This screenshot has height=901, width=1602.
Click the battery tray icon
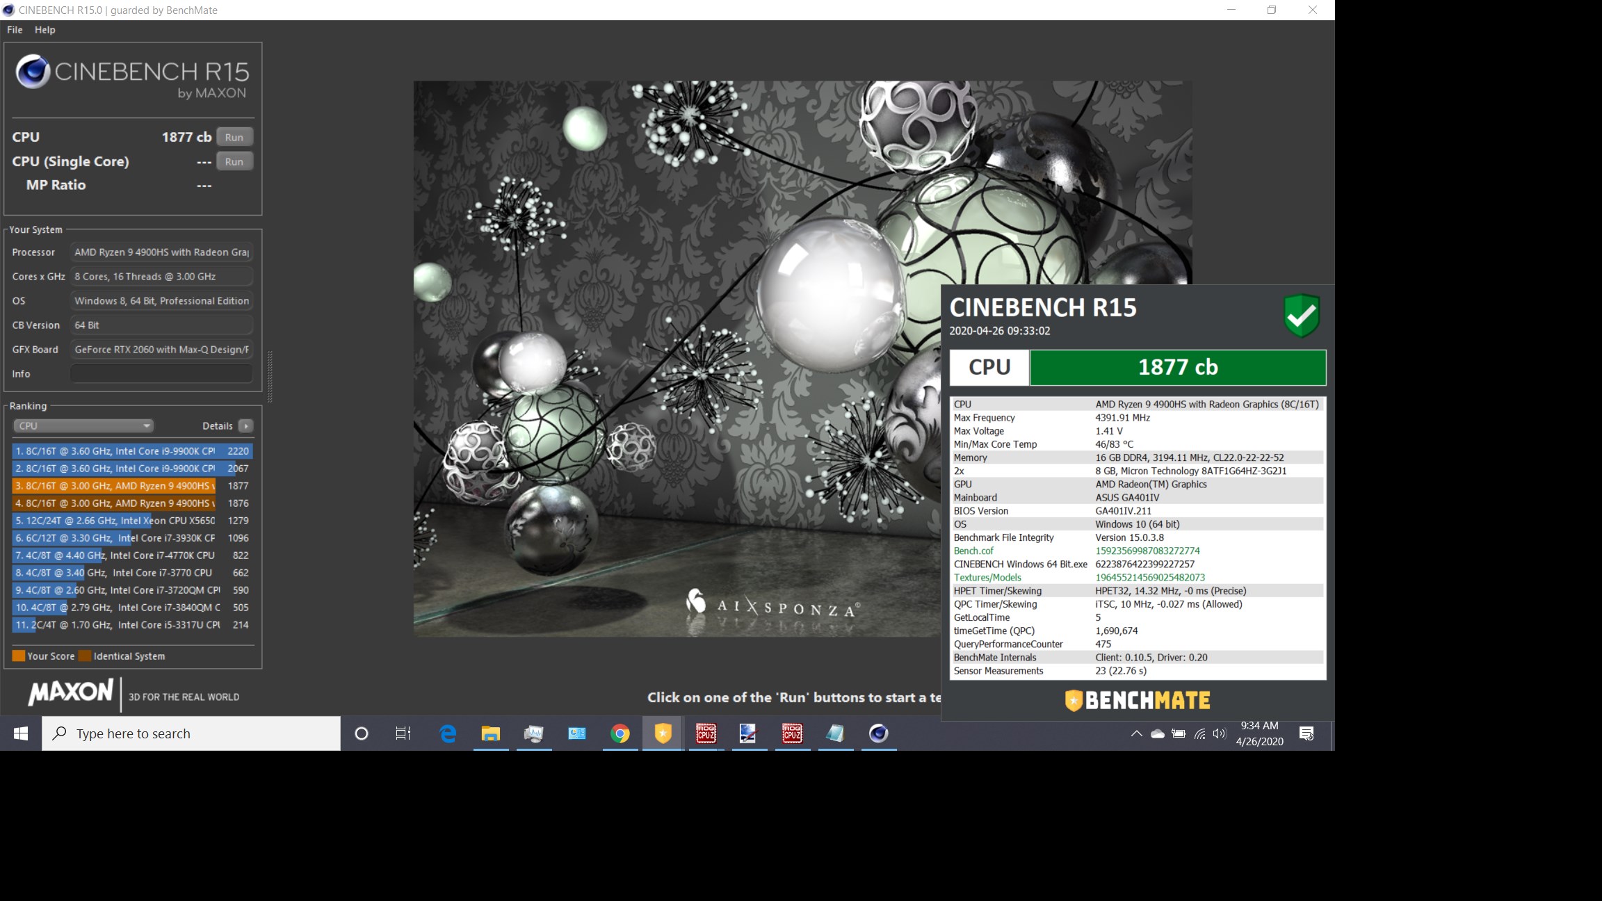tap(1179, 733)
